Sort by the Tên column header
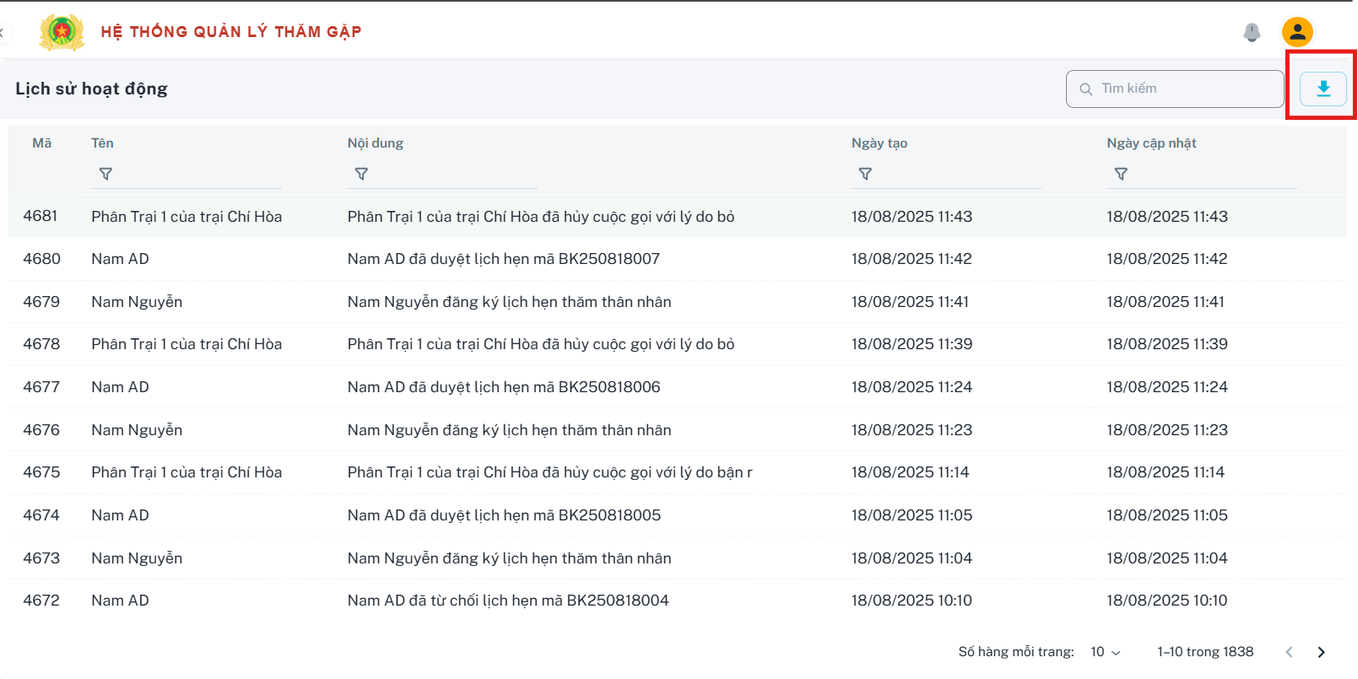The height and width of the screenshot is (679, 1358). (x=102, y=143)
